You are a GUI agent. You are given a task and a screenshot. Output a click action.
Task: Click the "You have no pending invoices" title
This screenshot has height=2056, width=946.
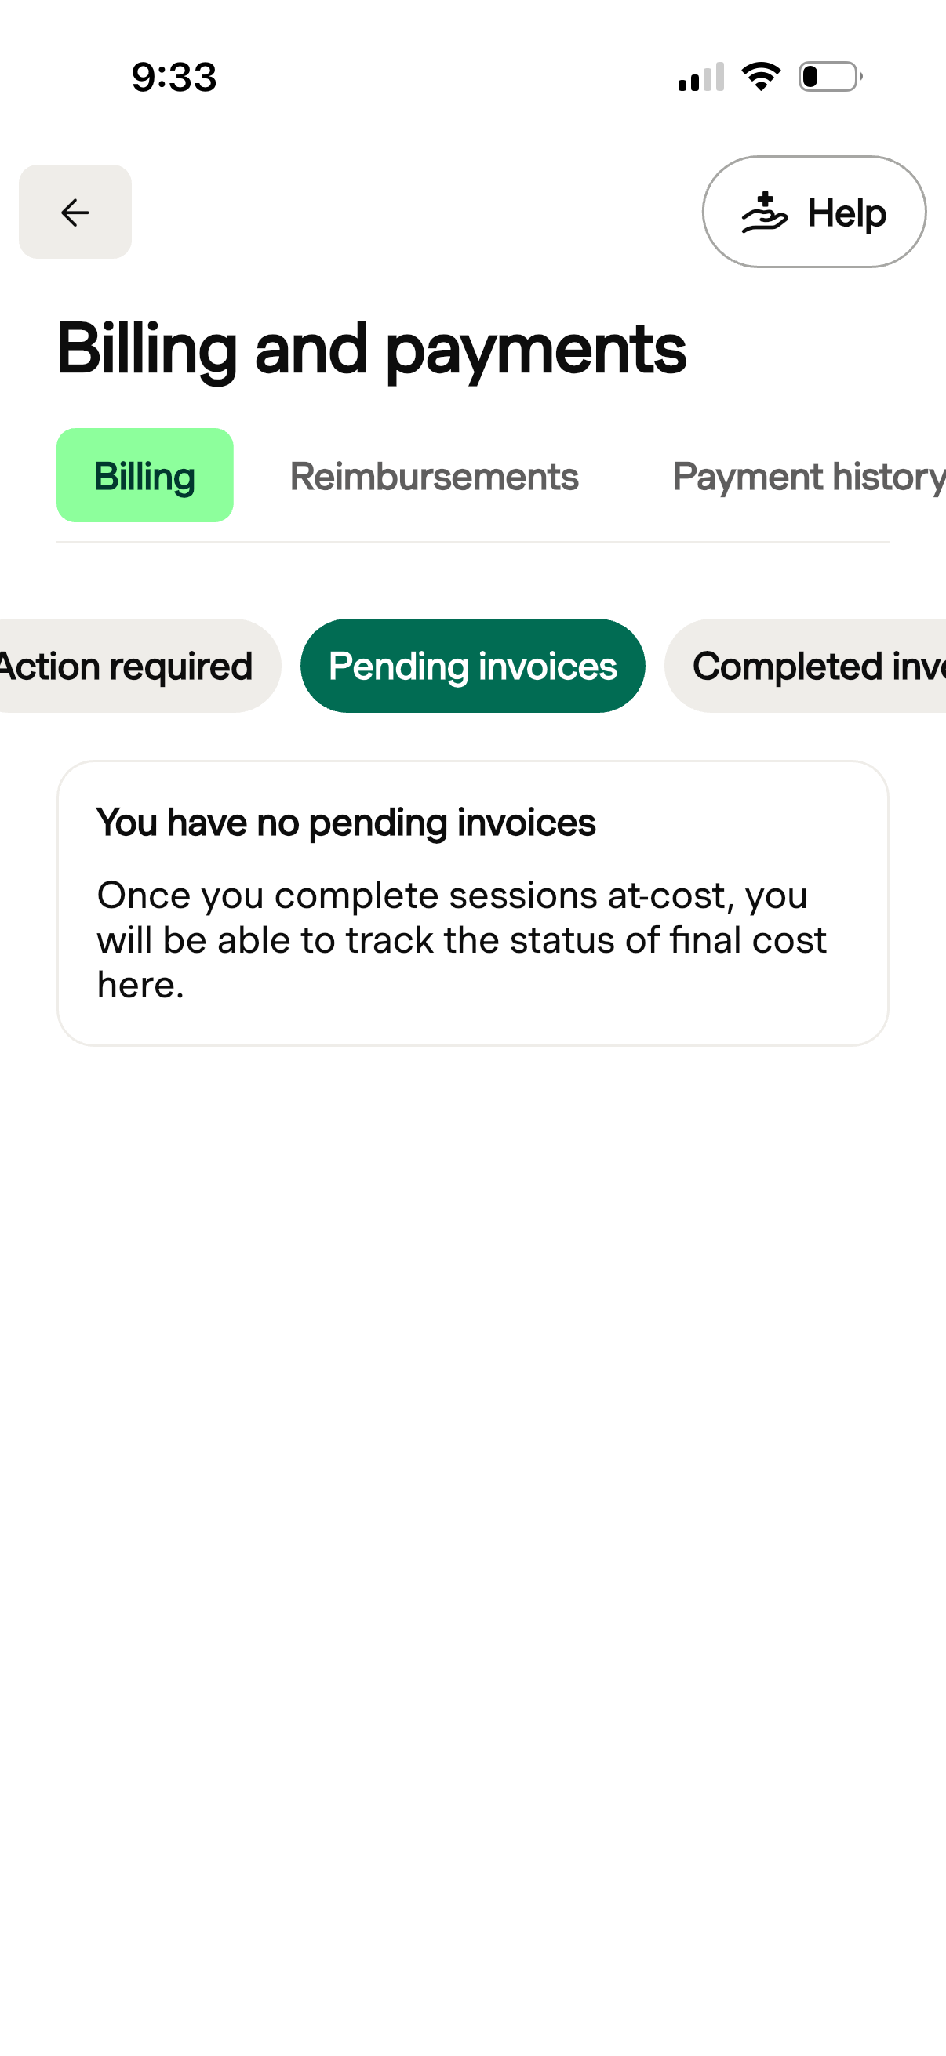tap(346, 822)
